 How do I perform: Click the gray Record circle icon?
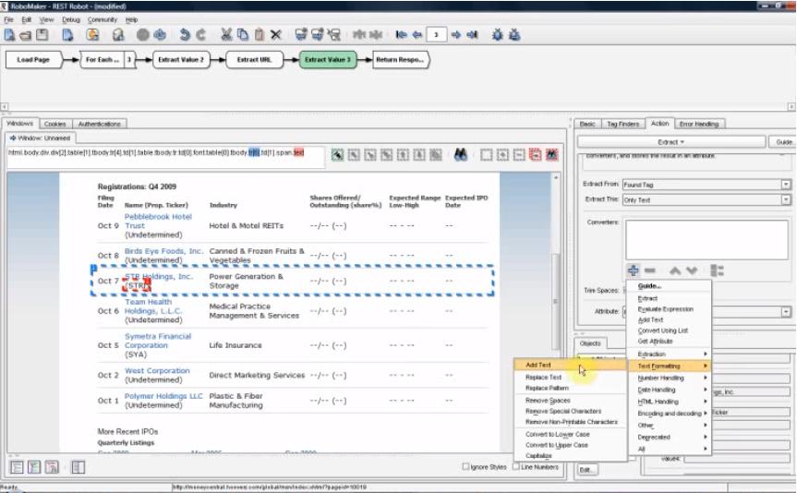pos(143,35)
